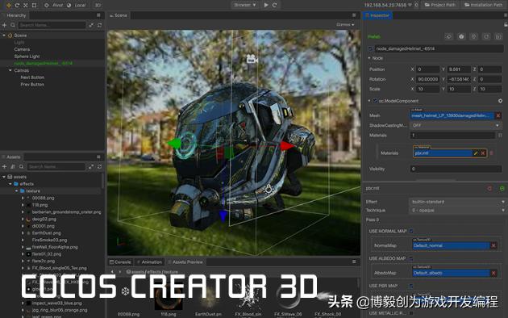
Task: Refresh the Assets panel
Action: coord(99,166)
